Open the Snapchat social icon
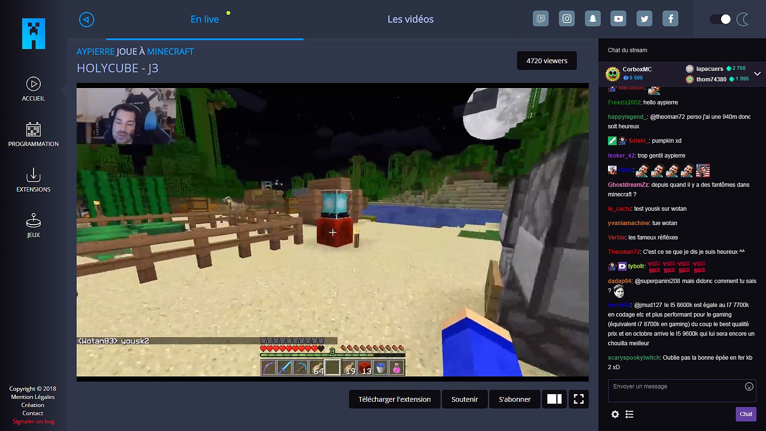Image resolution: width=766 pixels, height=431 pixels. click(593, 19)
